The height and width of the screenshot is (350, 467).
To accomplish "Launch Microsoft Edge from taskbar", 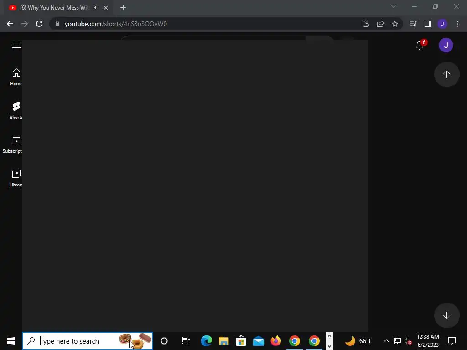I will [x=207, y=341].
